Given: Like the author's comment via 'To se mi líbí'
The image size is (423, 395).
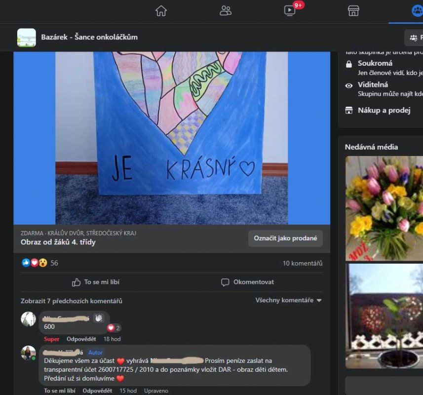Looking at the screenshot, I should [x=60, y=391].
